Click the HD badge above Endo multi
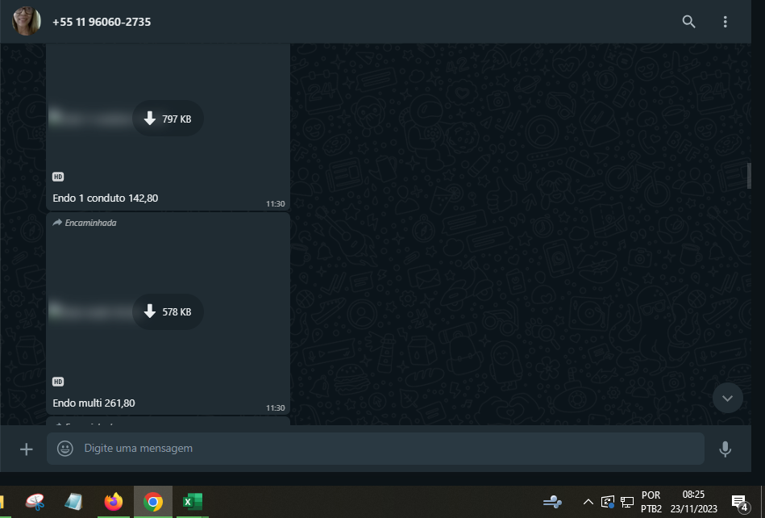Viewport: 765px width, 518px height. click(58, 382)
